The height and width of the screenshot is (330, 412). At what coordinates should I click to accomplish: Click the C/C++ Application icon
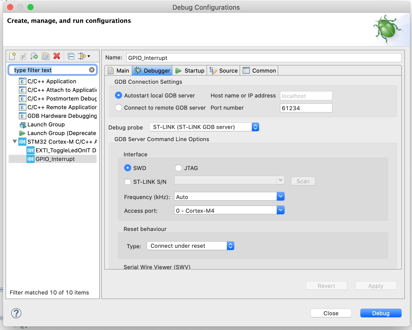[22, 81]
